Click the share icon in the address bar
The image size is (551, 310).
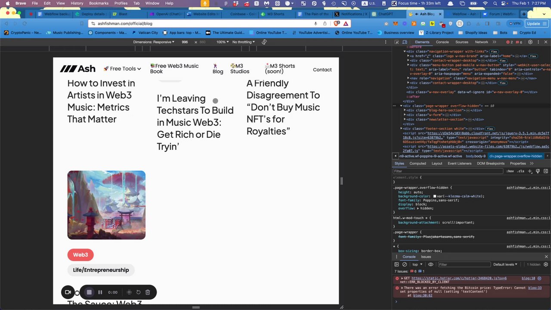click(325, 24)
